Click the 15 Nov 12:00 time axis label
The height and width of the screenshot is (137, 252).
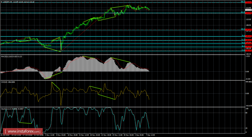(84, 135)
